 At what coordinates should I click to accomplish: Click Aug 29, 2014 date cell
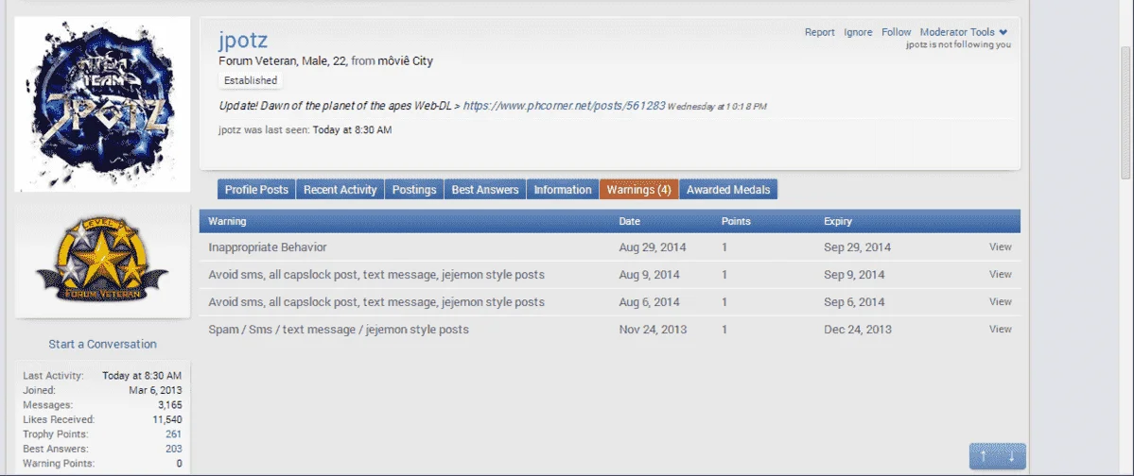pos(653,247)
